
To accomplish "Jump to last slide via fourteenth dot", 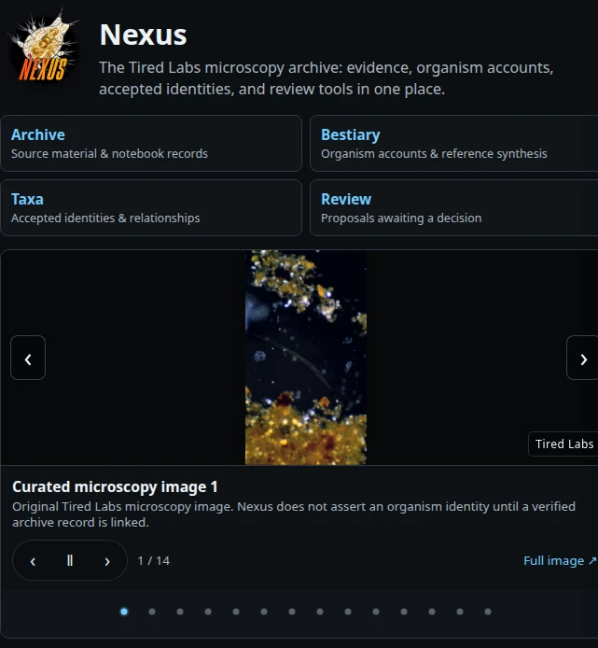I will [488, 612].
